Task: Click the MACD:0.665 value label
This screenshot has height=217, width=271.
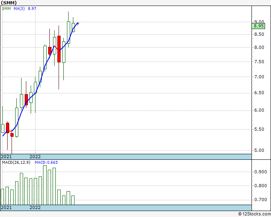Action: click(x=46, y=163)
